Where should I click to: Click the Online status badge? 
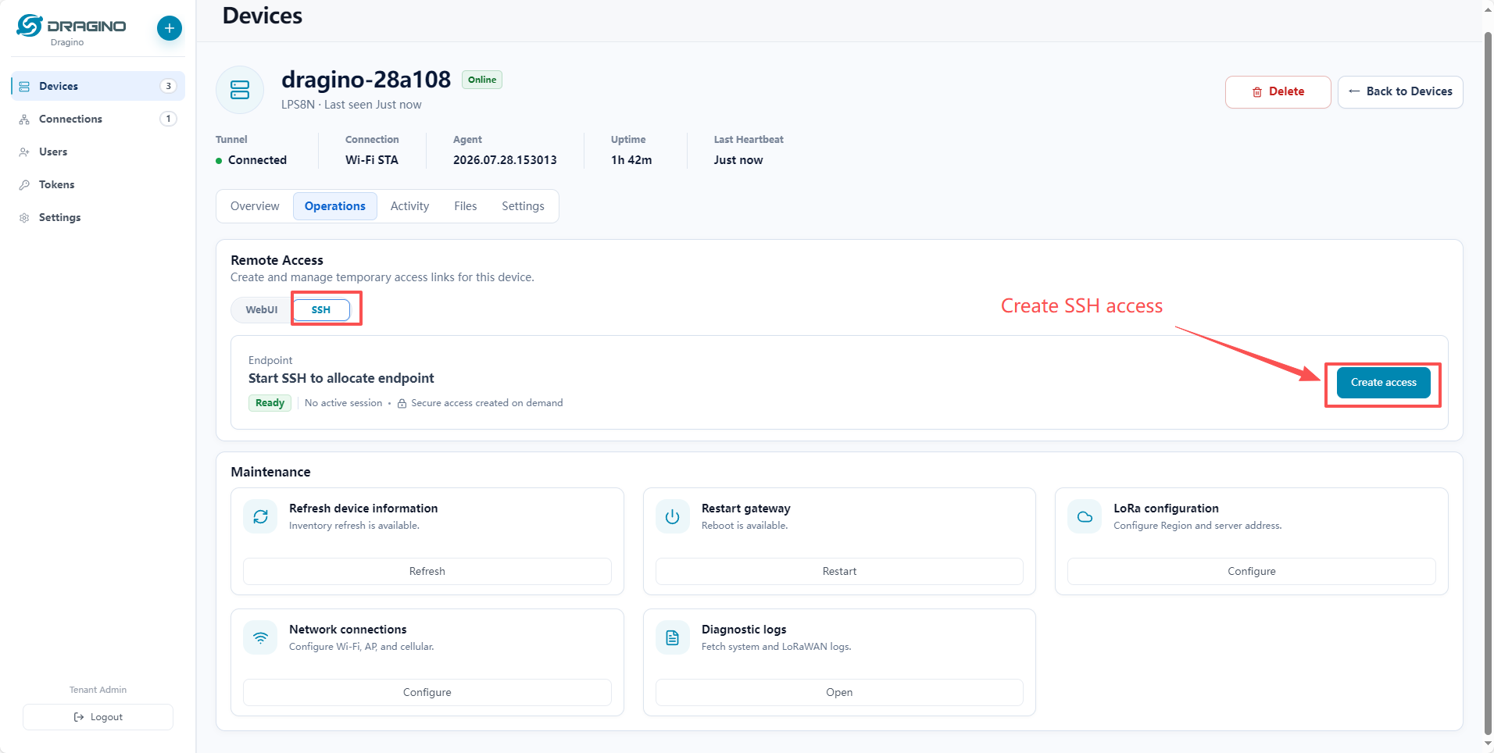click(482, 80)
